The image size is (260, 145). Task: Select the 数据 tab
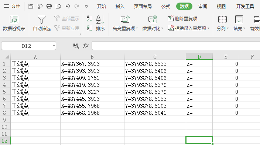click(184, 7)
